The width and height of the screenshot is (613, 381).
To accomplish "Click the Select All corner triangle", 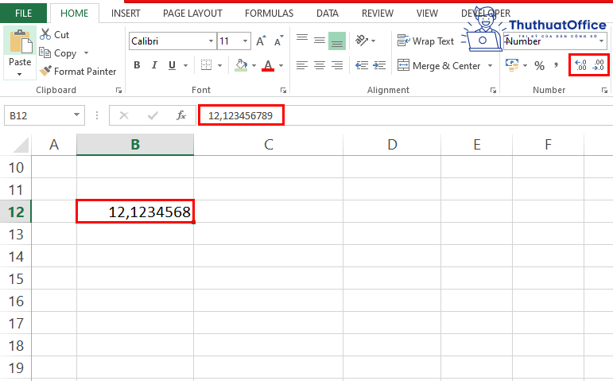I will click(21, 145).
